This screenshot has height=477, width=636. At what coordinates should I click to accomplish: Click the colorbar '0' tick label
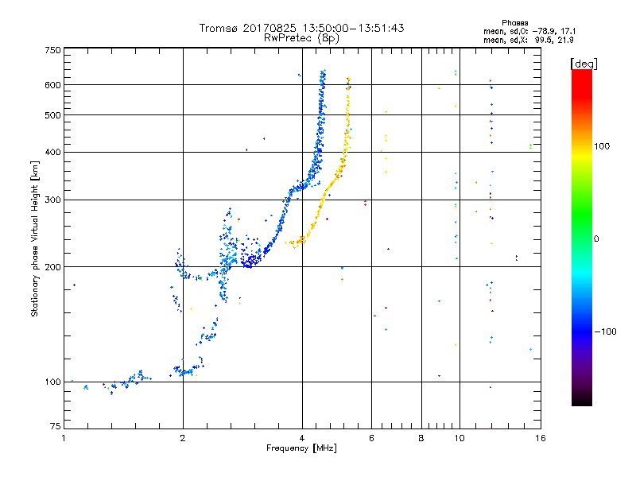tap(596, 239)
